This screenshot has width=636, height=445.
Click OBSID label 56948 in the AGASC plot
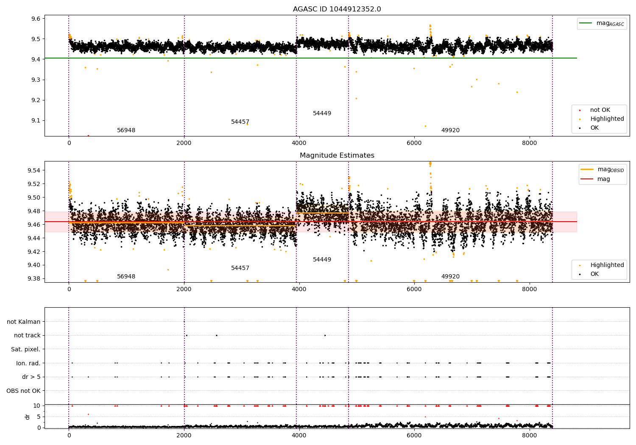pyautogui.click(x=126, y=131)
